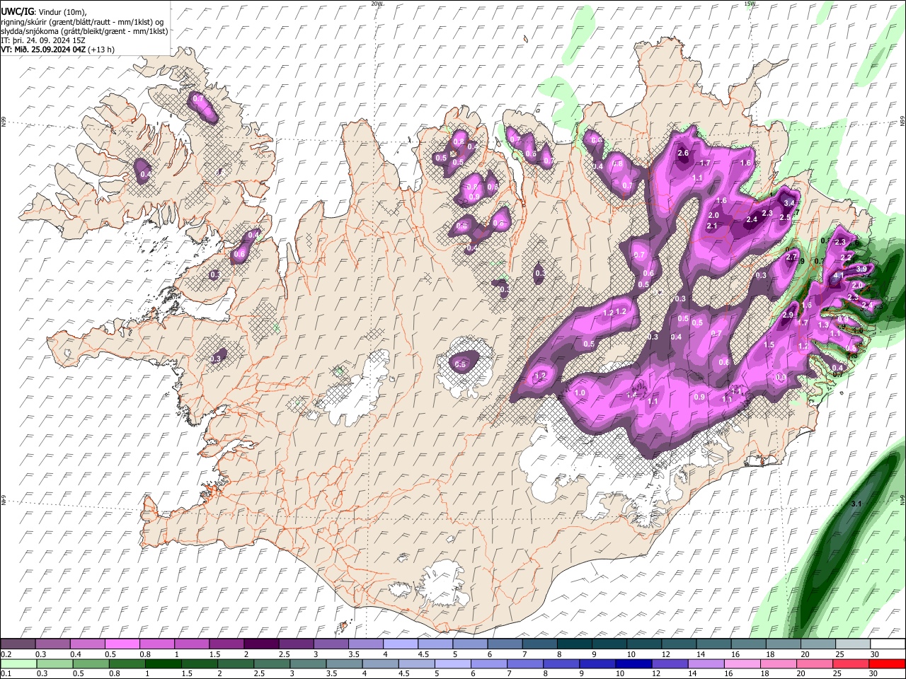
Task: Click the 2.5 tick label in the top legend row
Action: pyautogui.click(x=284, y=654)
